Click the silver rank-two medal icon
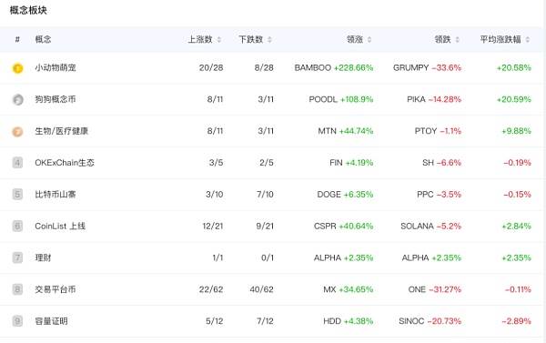This screenshot has width=546, height=343. tap(18, 99)
